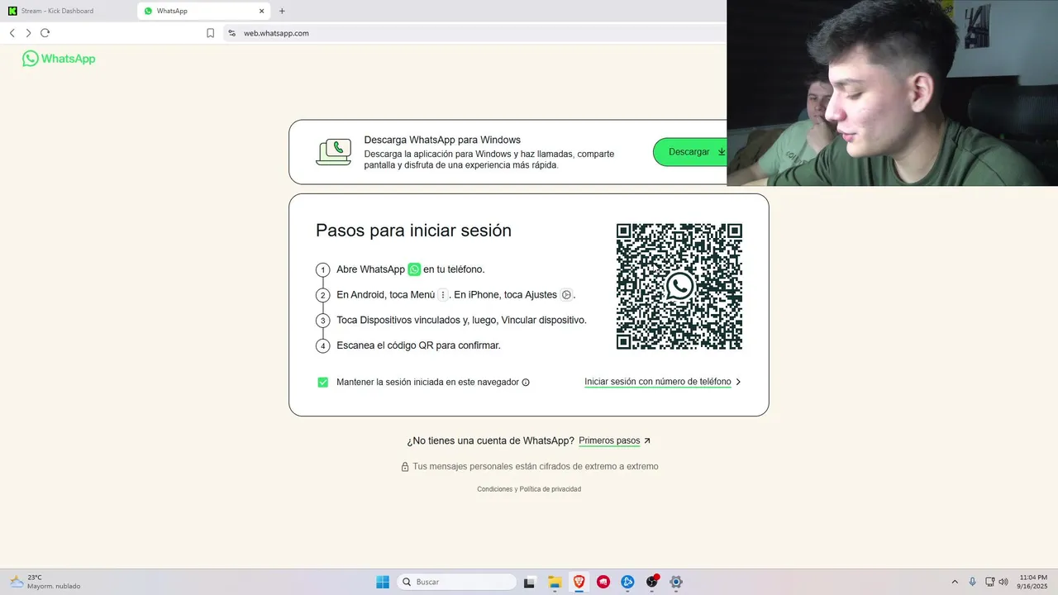Click the volume speaker icon in tray
The image size is (1058, 595).
[1003, 582]
